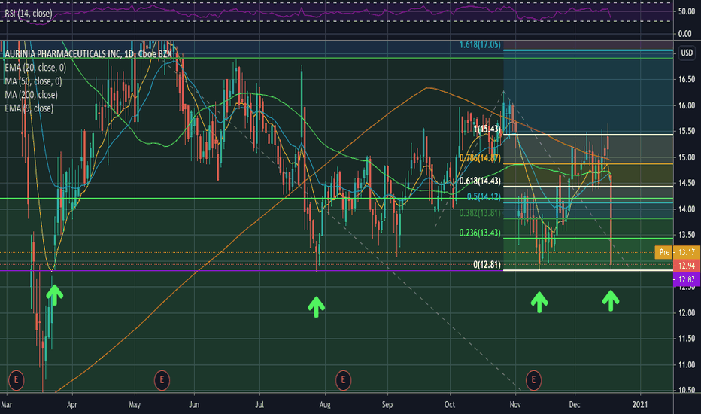Click the 14.00 value on price axis
The width and height of the screenshot is (701, 414).
pos(687,209)
